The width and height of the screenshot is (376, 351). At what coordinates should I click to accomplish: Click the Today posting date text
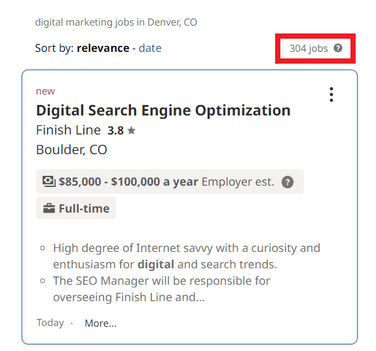point(50,323)
